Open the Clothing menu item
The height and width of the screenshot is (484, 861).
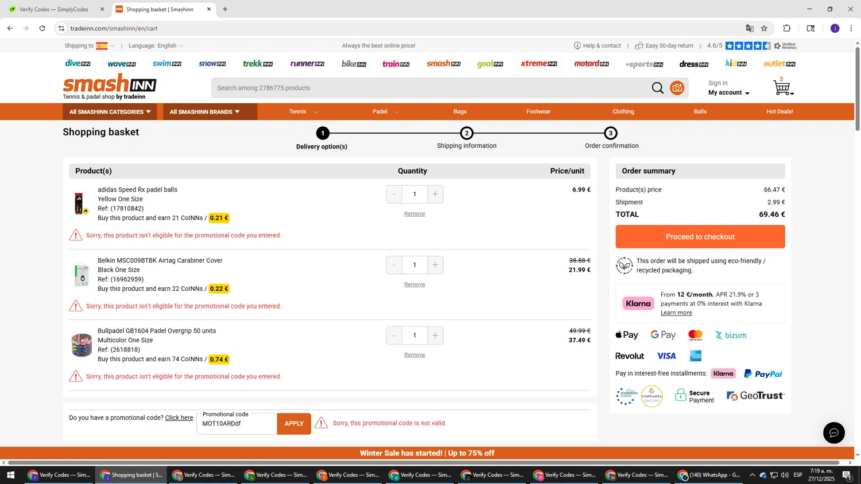coord(623,112)
